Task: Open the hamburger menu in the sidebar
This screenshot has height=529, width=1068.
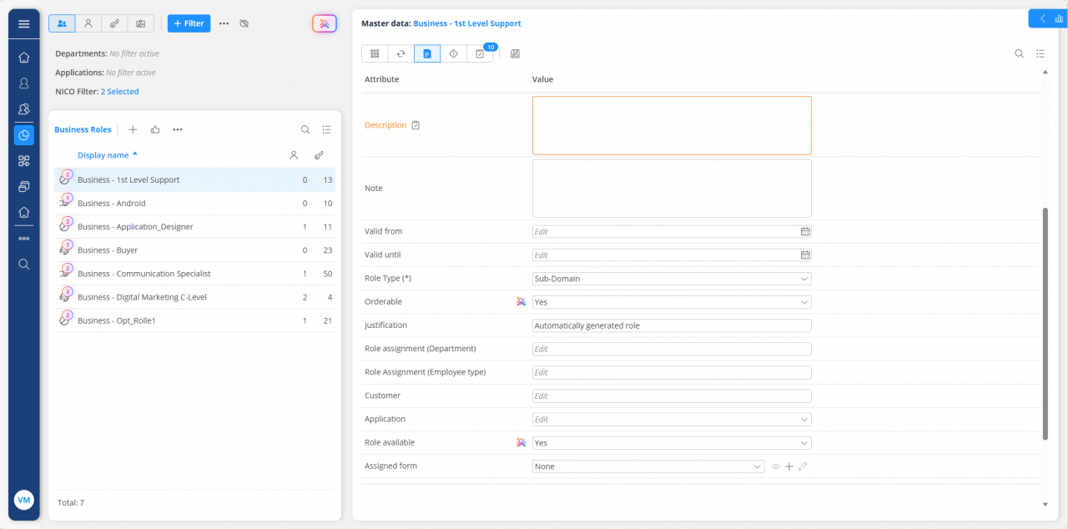Action: tap(23, 23)
